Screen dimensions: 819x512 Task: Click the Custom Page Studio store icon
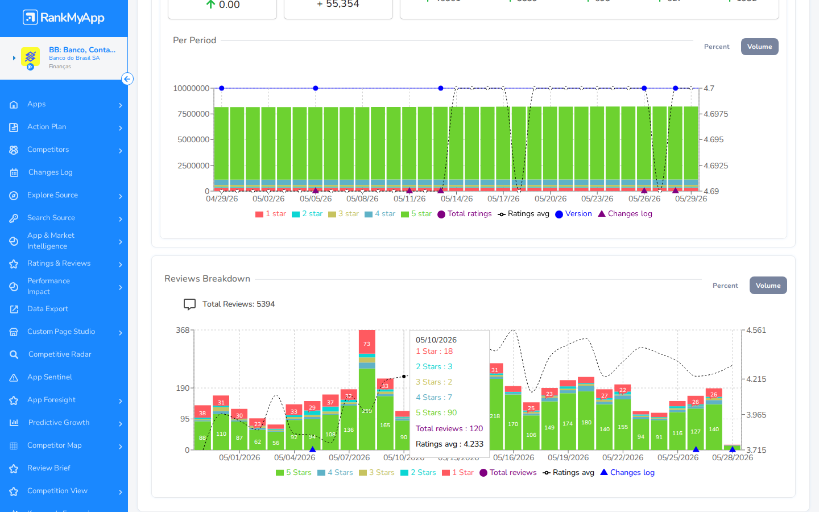point(14,332)
